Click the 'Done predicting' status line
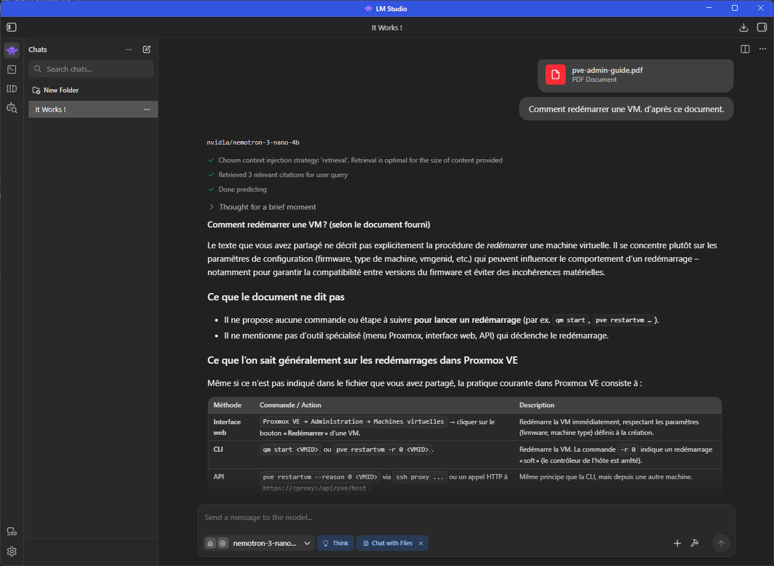 243,189
